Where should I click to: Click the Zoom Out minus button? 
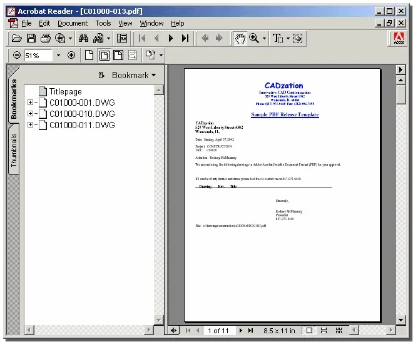click(17, 55)
